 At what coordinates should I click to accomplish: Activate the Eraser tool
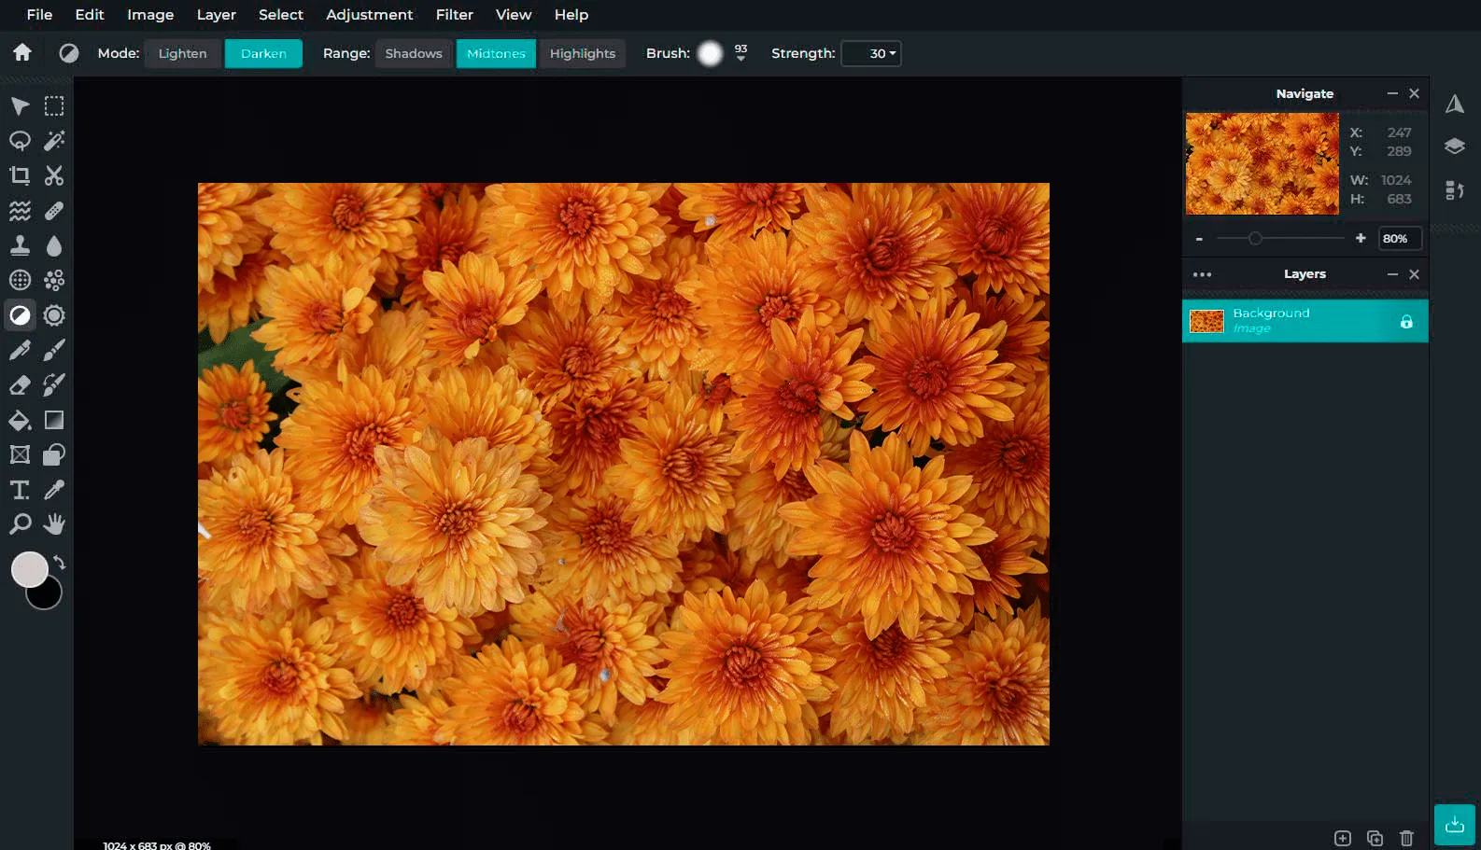pyautogui.click(x=20, y=385)
